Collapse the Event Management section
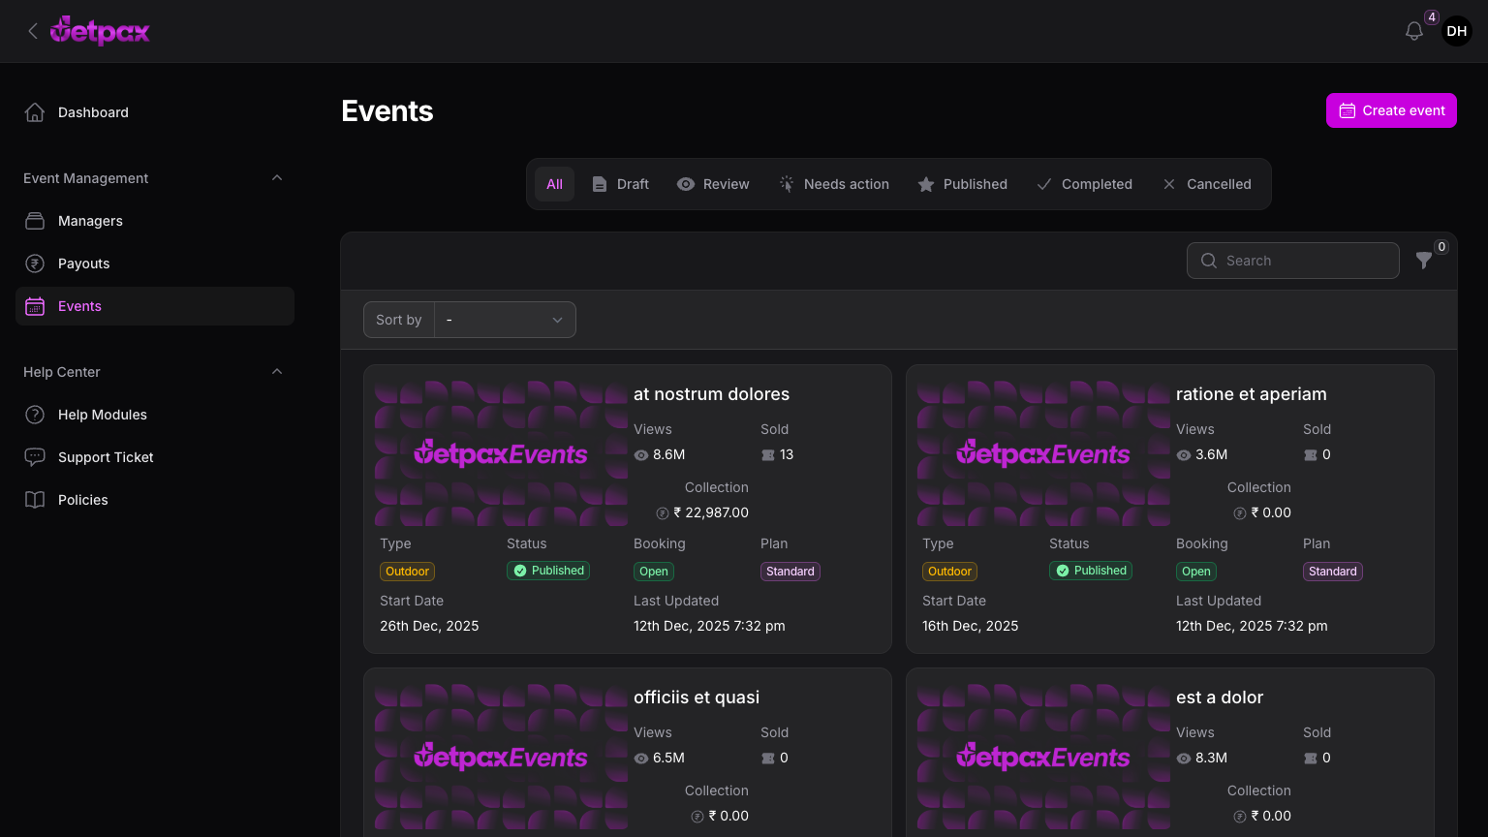This screenshot has width=1488, height=837. (x=277, y=178)
